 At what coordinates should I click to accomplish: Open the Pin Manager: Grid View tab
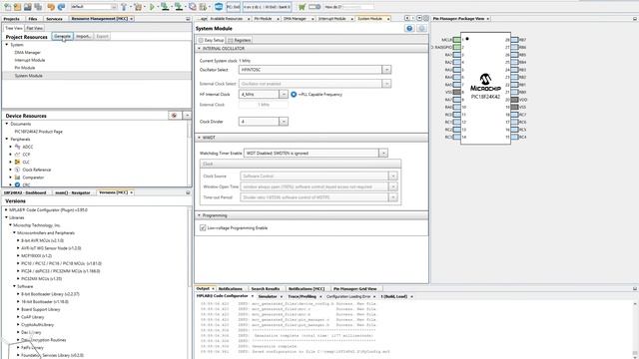[x=355, y=288]
